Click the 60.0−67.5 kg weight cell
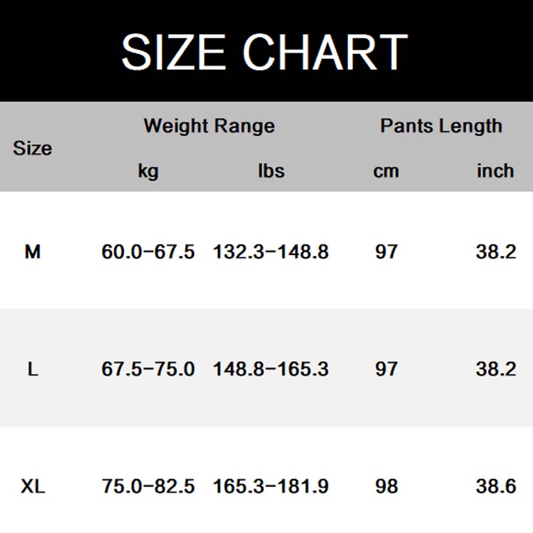Screen dimensions: 533x533 (x=148, y=252)
